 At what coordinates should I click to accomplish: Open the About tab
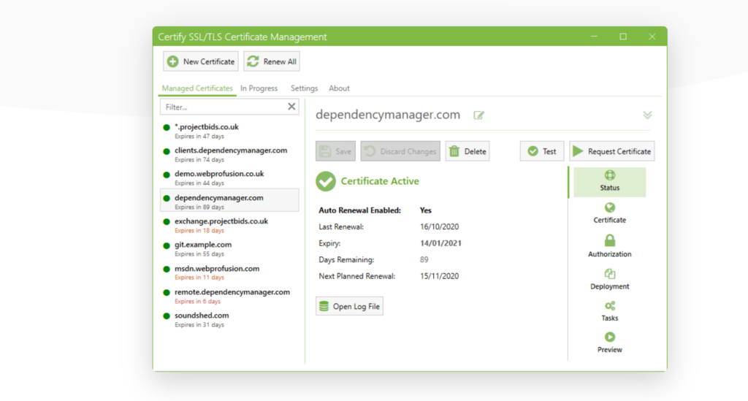tap(339, 88)
